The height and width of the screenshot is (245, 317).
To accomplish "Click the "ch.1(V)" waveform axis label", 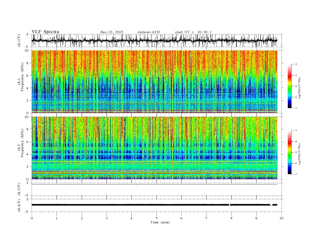I will [x=19, y=40].
